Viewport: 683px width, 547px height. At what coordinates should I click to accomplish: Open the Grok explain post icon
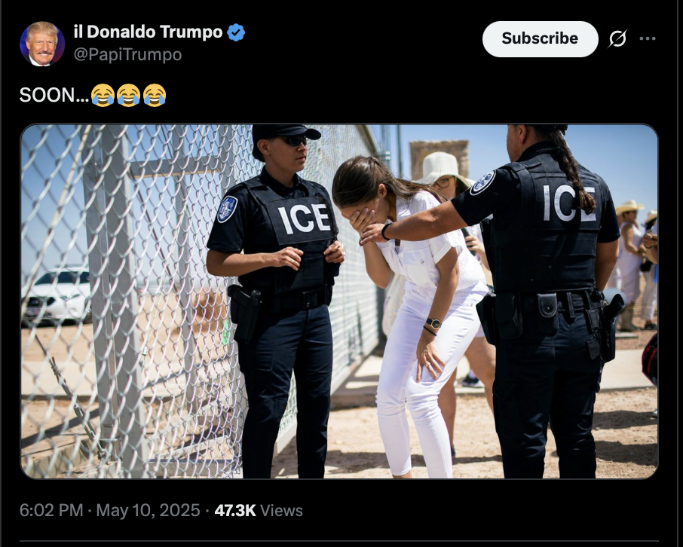[617, 38]
